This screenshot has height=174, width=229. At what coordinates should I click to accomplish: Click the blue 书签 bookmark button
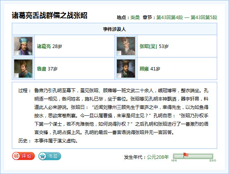click(50, 156)
